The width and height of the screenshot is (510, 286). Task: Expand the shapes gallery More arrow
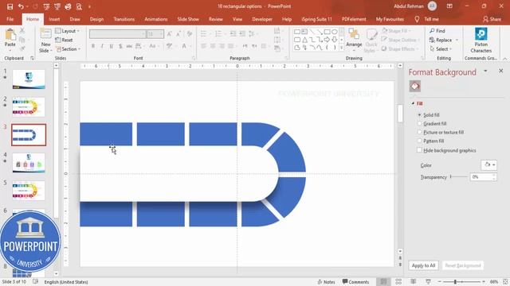(x=342, y=48)
